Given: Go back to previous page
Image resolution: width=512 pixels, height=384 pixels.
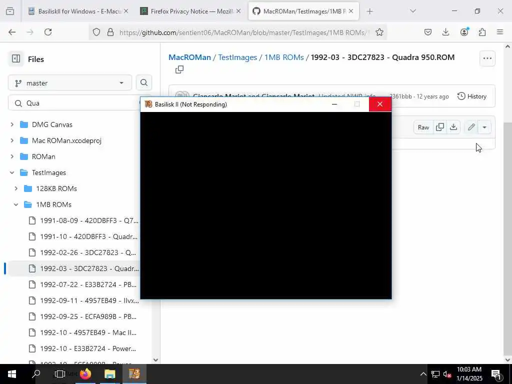Looking at the screenshot, I should pos(12,32).
